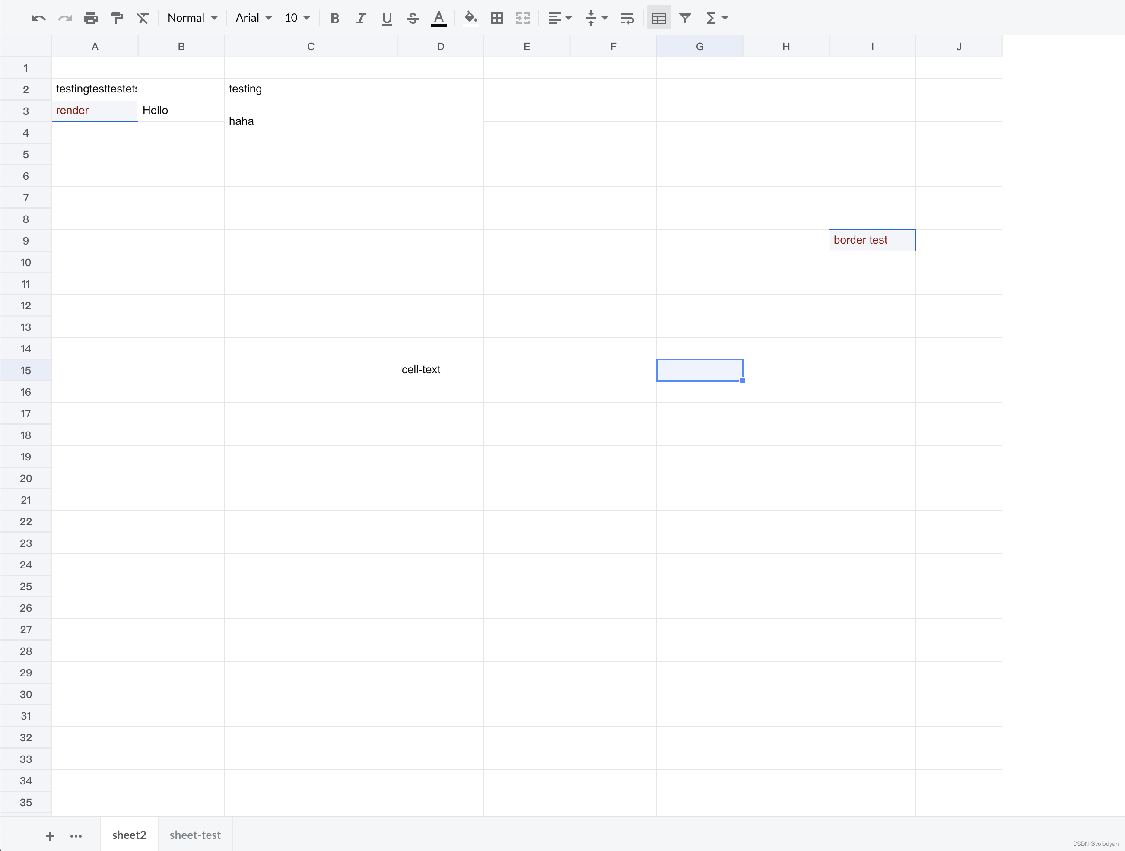Click the redo button
The height and width of the screenshot is (851, 1125).
click(64, 17)
